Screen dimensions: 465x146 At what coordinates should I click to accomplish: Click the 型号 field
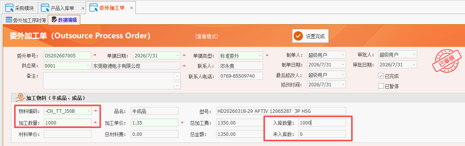pos(281,111)
